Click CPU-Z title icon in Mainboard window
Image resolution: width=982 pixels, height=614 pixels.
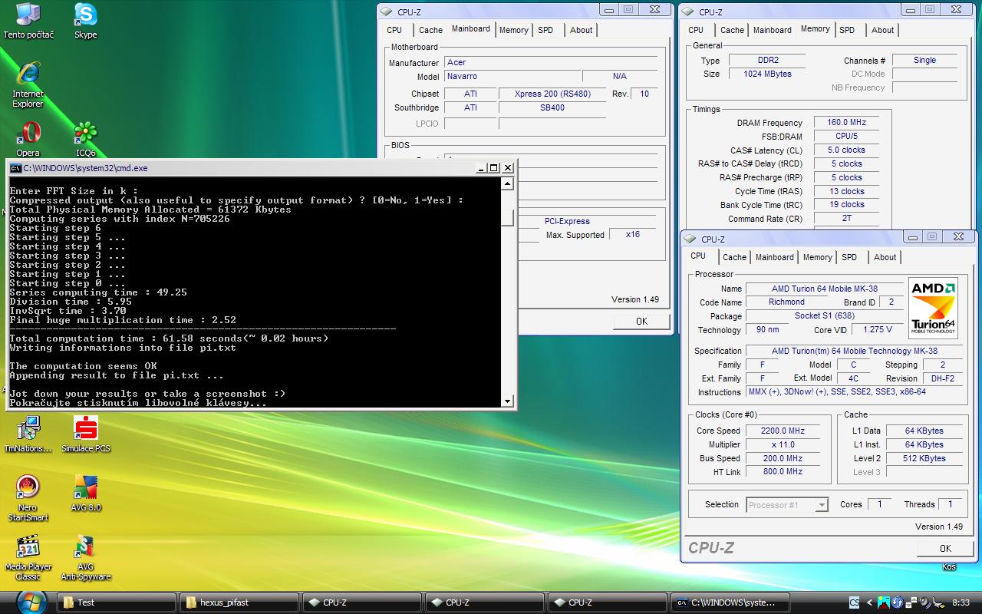pos(387,12)
